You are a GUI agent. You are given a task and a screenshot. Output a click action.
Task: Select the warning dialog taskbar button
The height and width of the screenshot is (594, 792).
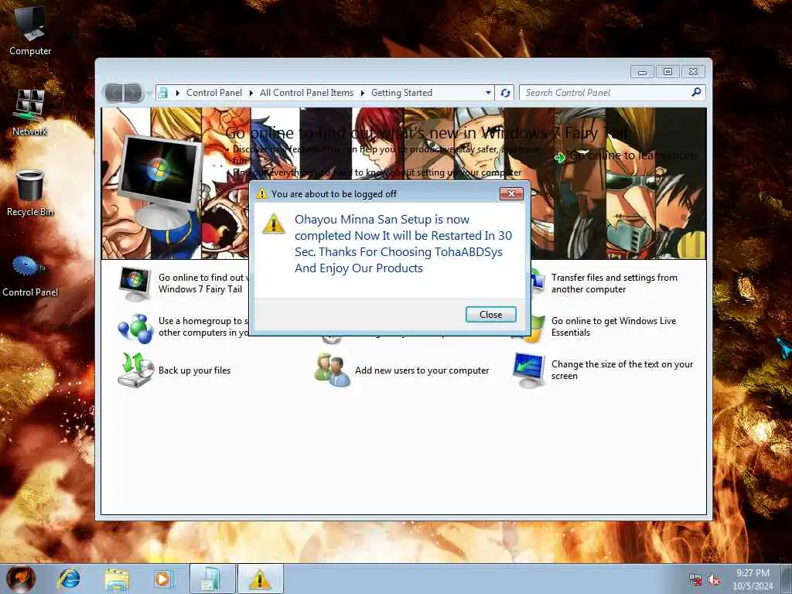tap(260, 579)
